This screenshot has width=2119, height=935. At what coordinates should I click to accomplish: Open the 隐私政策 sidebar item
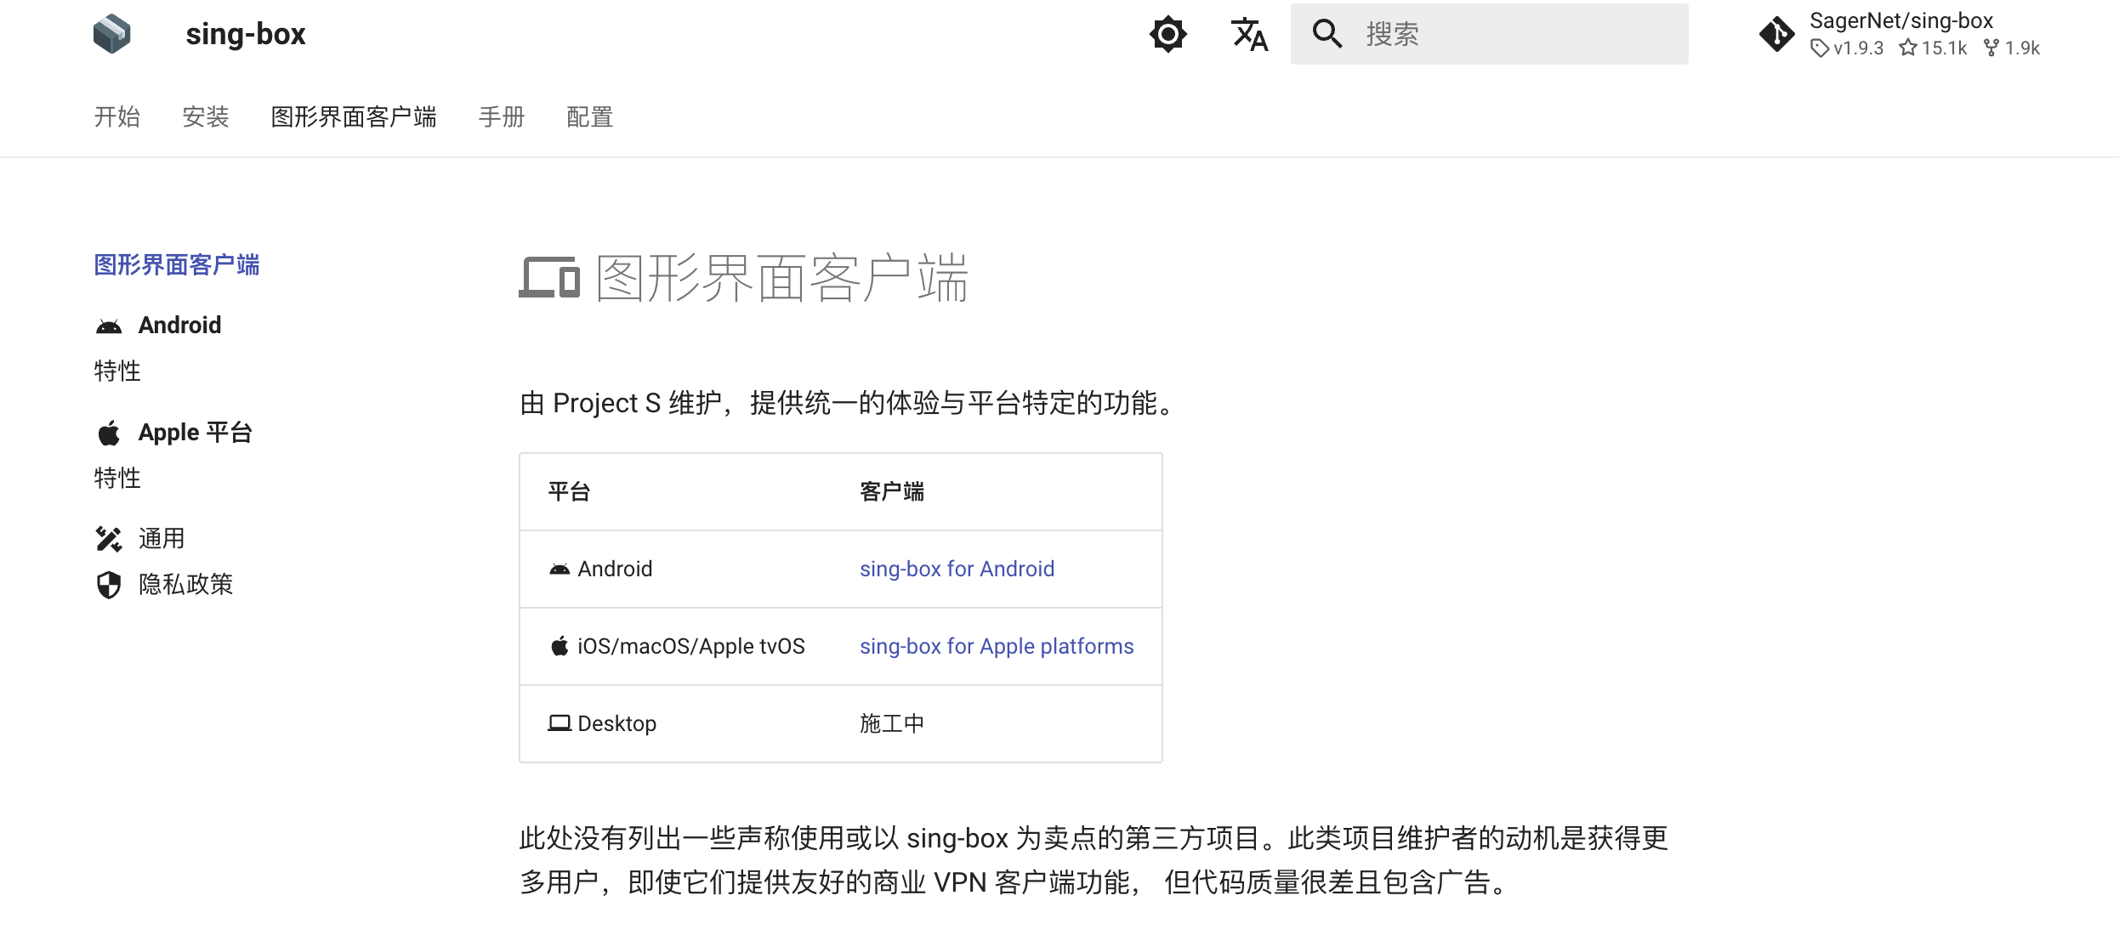[185, 584]
